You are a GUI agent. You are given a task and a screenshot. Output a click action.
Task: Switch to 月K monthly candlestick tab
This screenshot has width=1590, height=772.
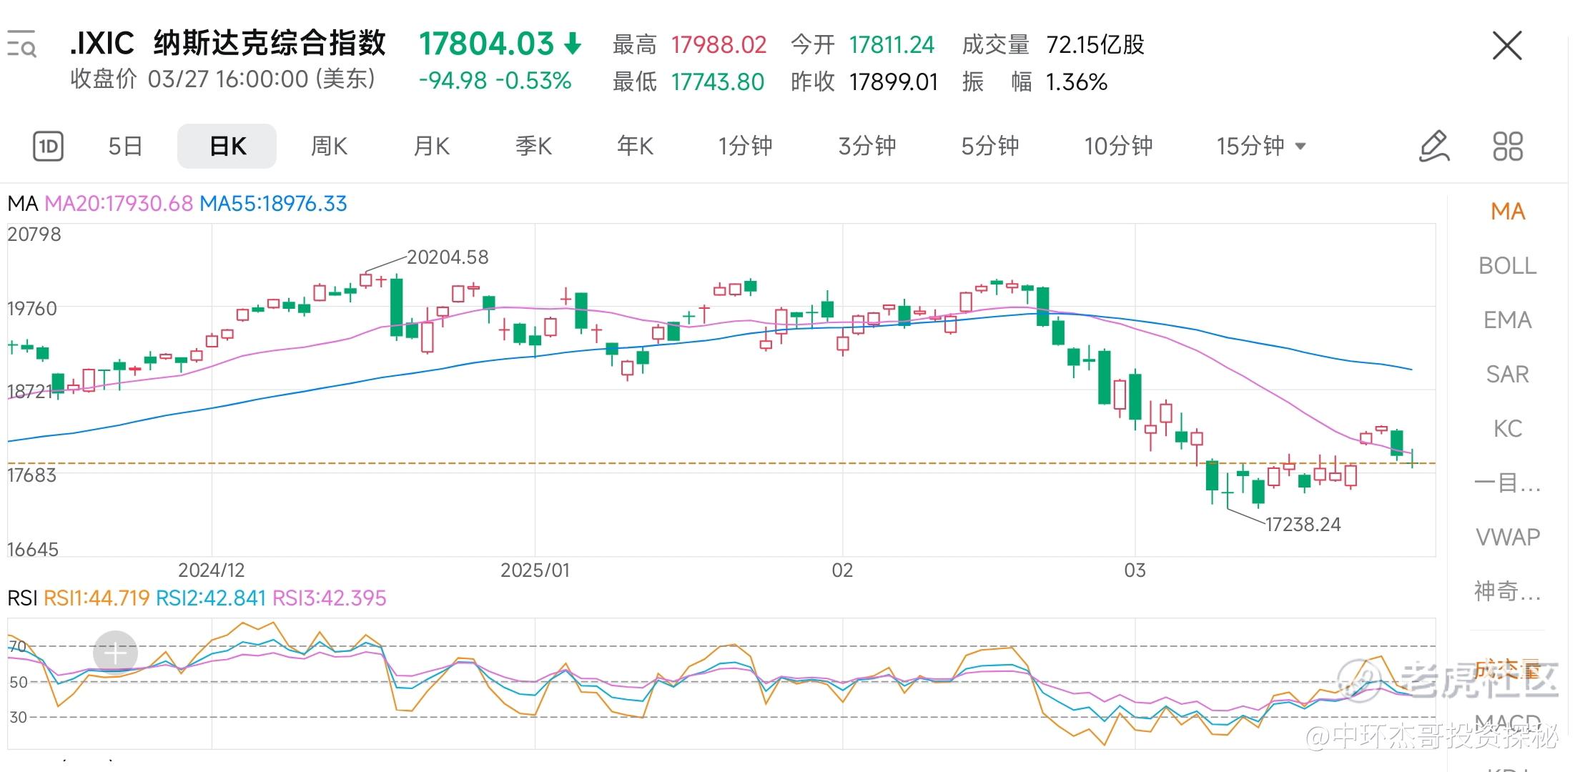pos(431,147)
